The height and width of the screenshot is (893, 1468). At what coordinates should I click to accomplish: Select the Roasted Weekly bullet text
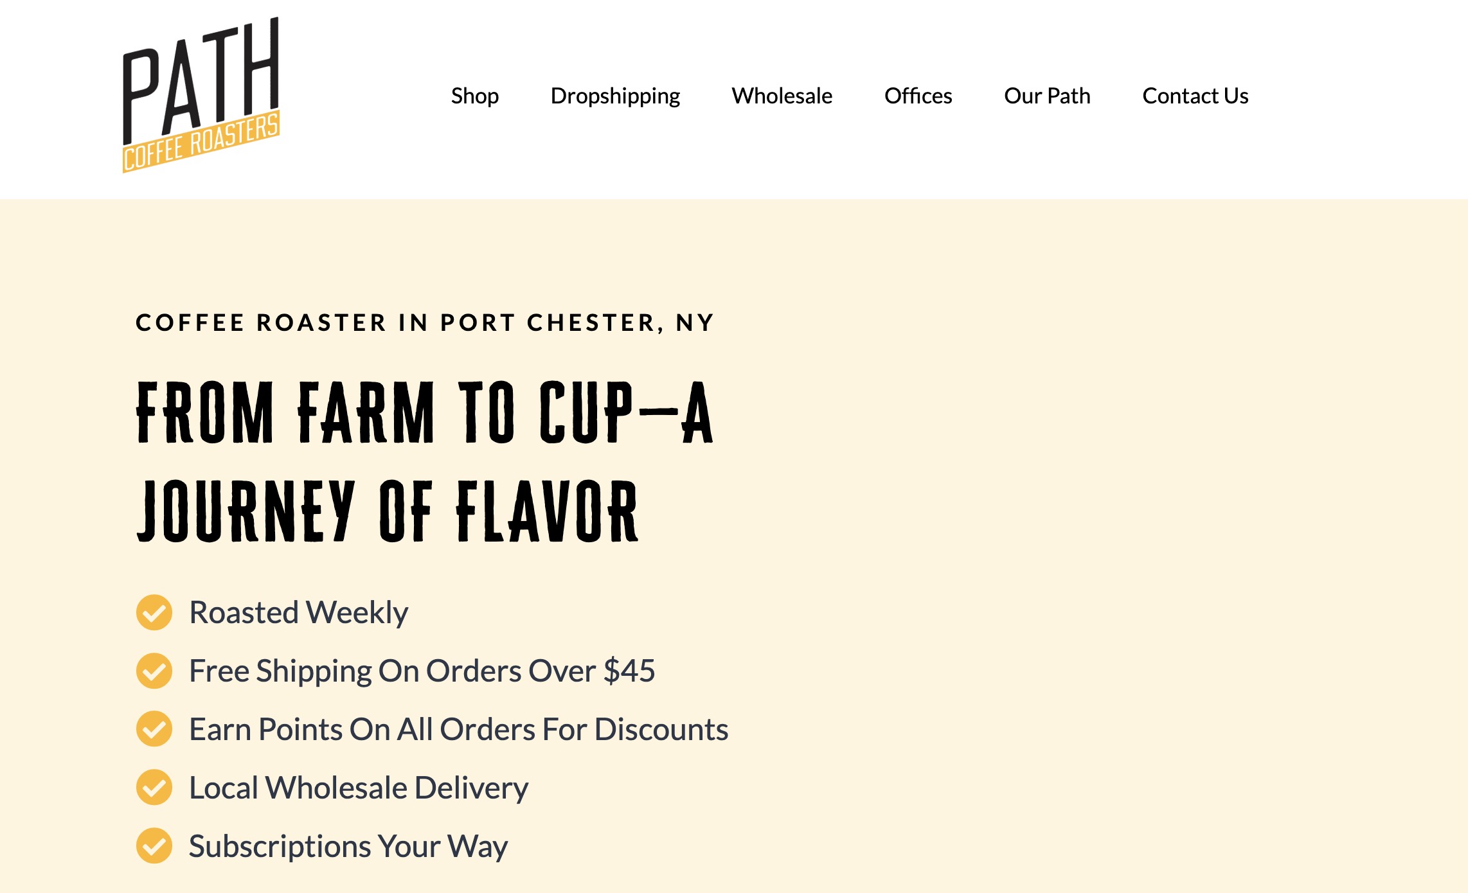(x=298, y=612)
